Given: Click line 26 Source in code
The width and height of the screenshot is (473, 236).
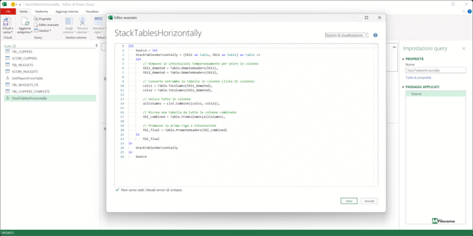Looking at the screenshot, I should (141, 157).
